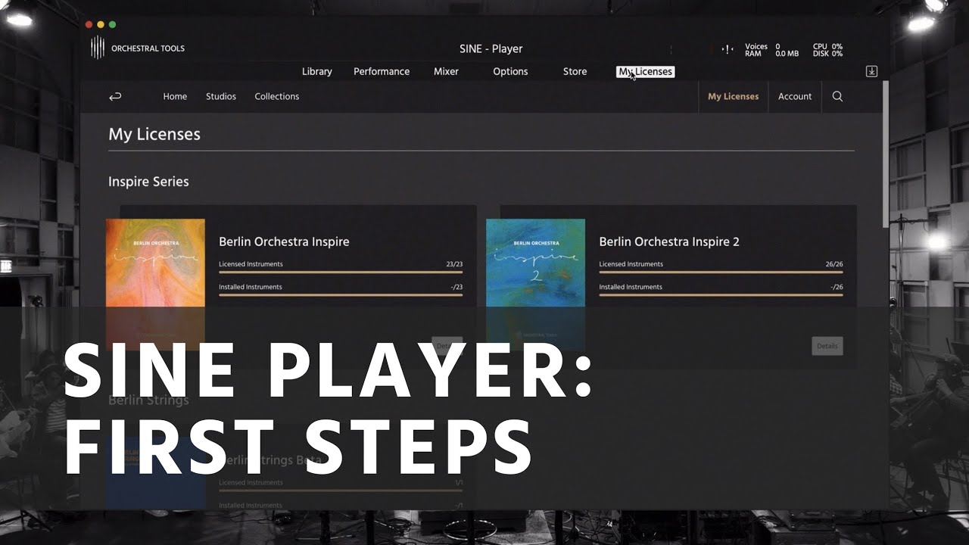The image size is (969, 545).
Task: Open the Collections link
Action: [x=276, y=96]
